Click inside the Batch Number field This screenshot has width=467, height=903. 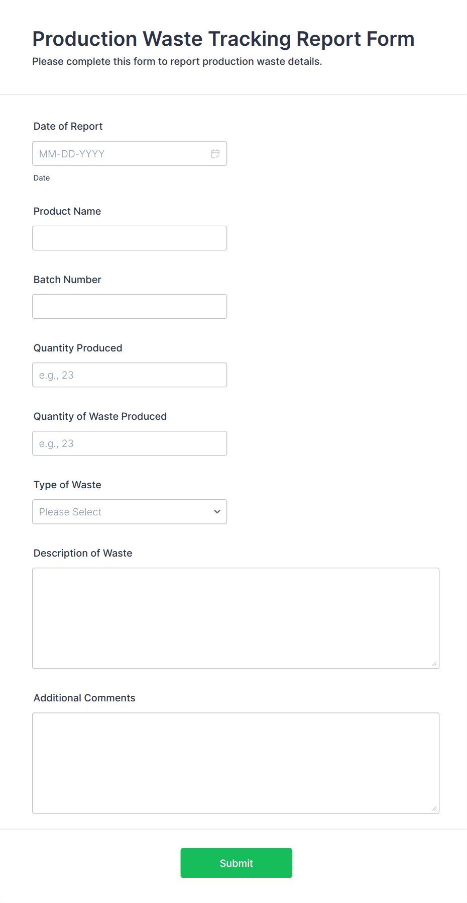point(130,306)
